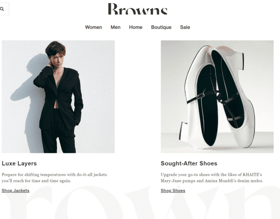Viewport: 280px width, 219px height.
Task: Click the large Browns watermark background
Action: pyautogui.click(x=140, y=203)
